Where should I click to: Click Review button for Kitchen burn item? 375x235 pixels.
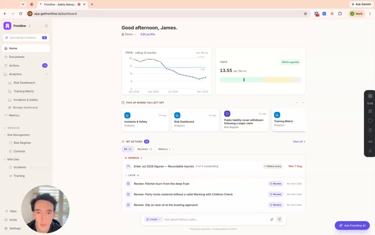pos(275,184)
